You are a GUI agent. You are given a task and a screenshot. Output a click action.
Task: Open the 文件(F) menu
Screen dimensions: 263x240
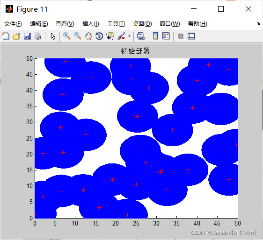(x=13, y=24)
